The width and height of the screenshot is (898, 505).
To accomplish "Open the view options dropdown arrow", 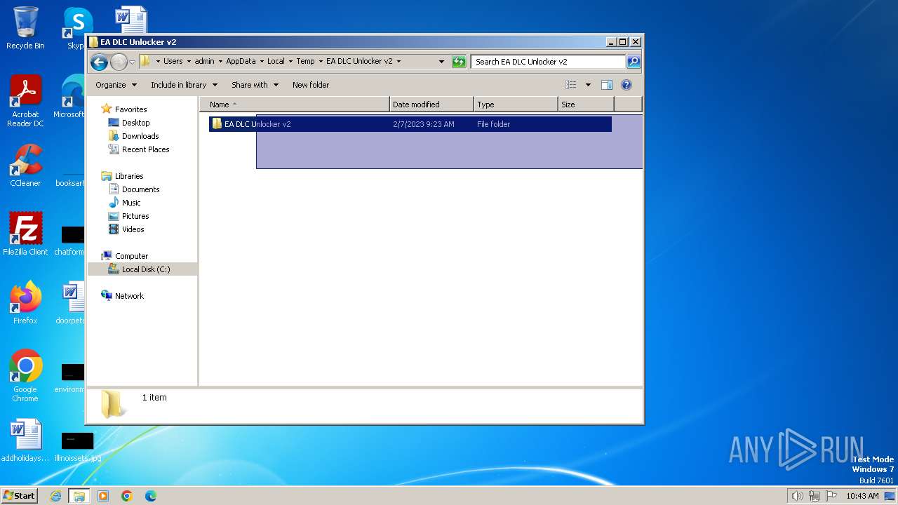I will tap(588, 85).
